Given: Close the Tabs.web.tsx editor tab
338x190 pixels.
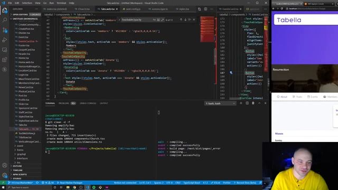Looking at the screenshot, I should 117,9.
